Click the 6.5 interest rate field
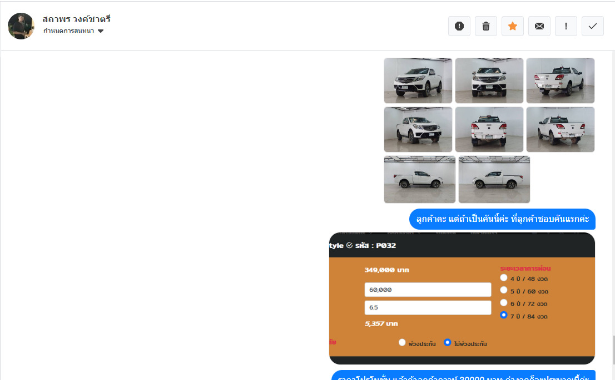Viewport: 615px width, 380px height. pos(428,307)
